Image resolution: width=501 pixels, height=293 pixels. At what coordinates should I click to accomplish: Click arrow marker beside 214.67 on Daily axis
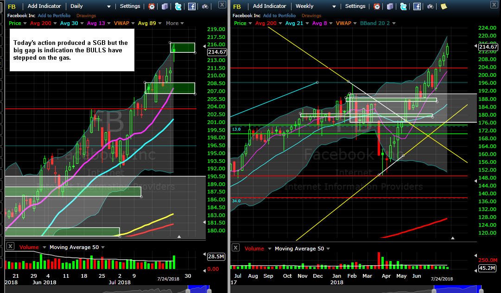(x=205, y=46)
